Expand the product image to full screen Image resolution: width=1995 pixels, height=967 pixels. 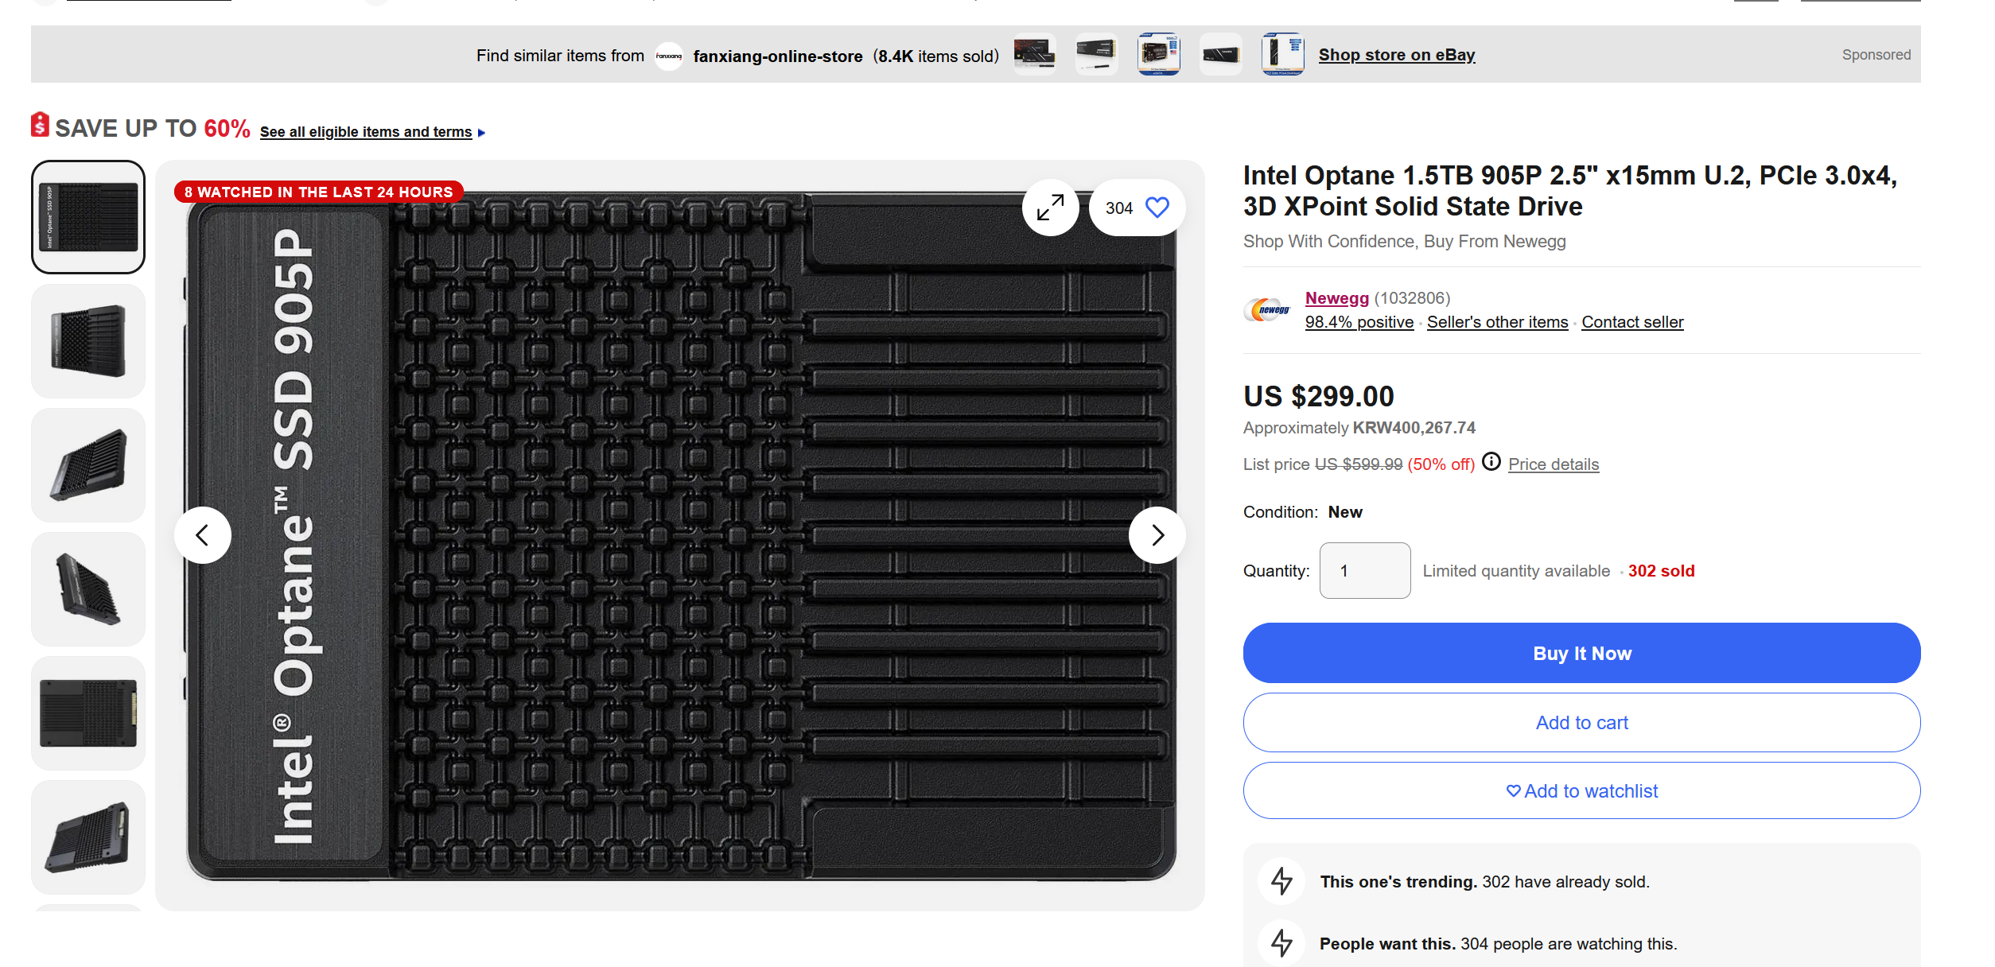[1050, 208]
